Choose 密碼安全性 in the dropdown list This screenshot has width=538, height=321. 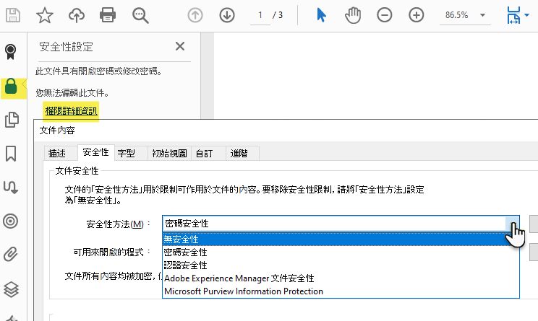tap(341, 252)
